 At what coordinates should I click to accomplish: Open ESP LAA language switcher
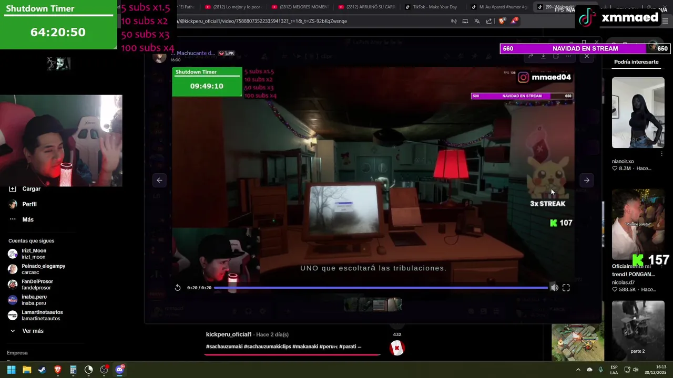(614, 370)
